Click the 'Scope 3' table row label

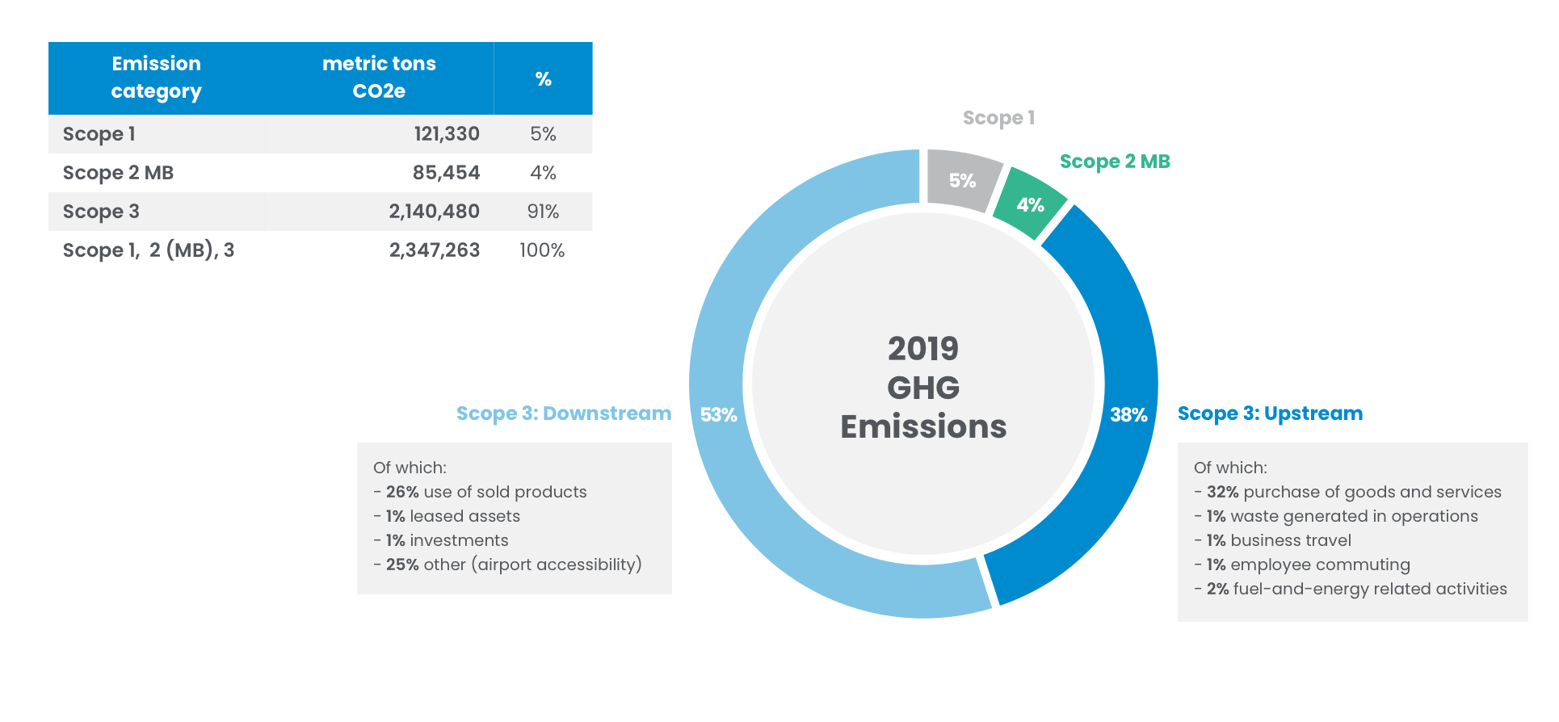pyautogui.click(x=101, y=212)
